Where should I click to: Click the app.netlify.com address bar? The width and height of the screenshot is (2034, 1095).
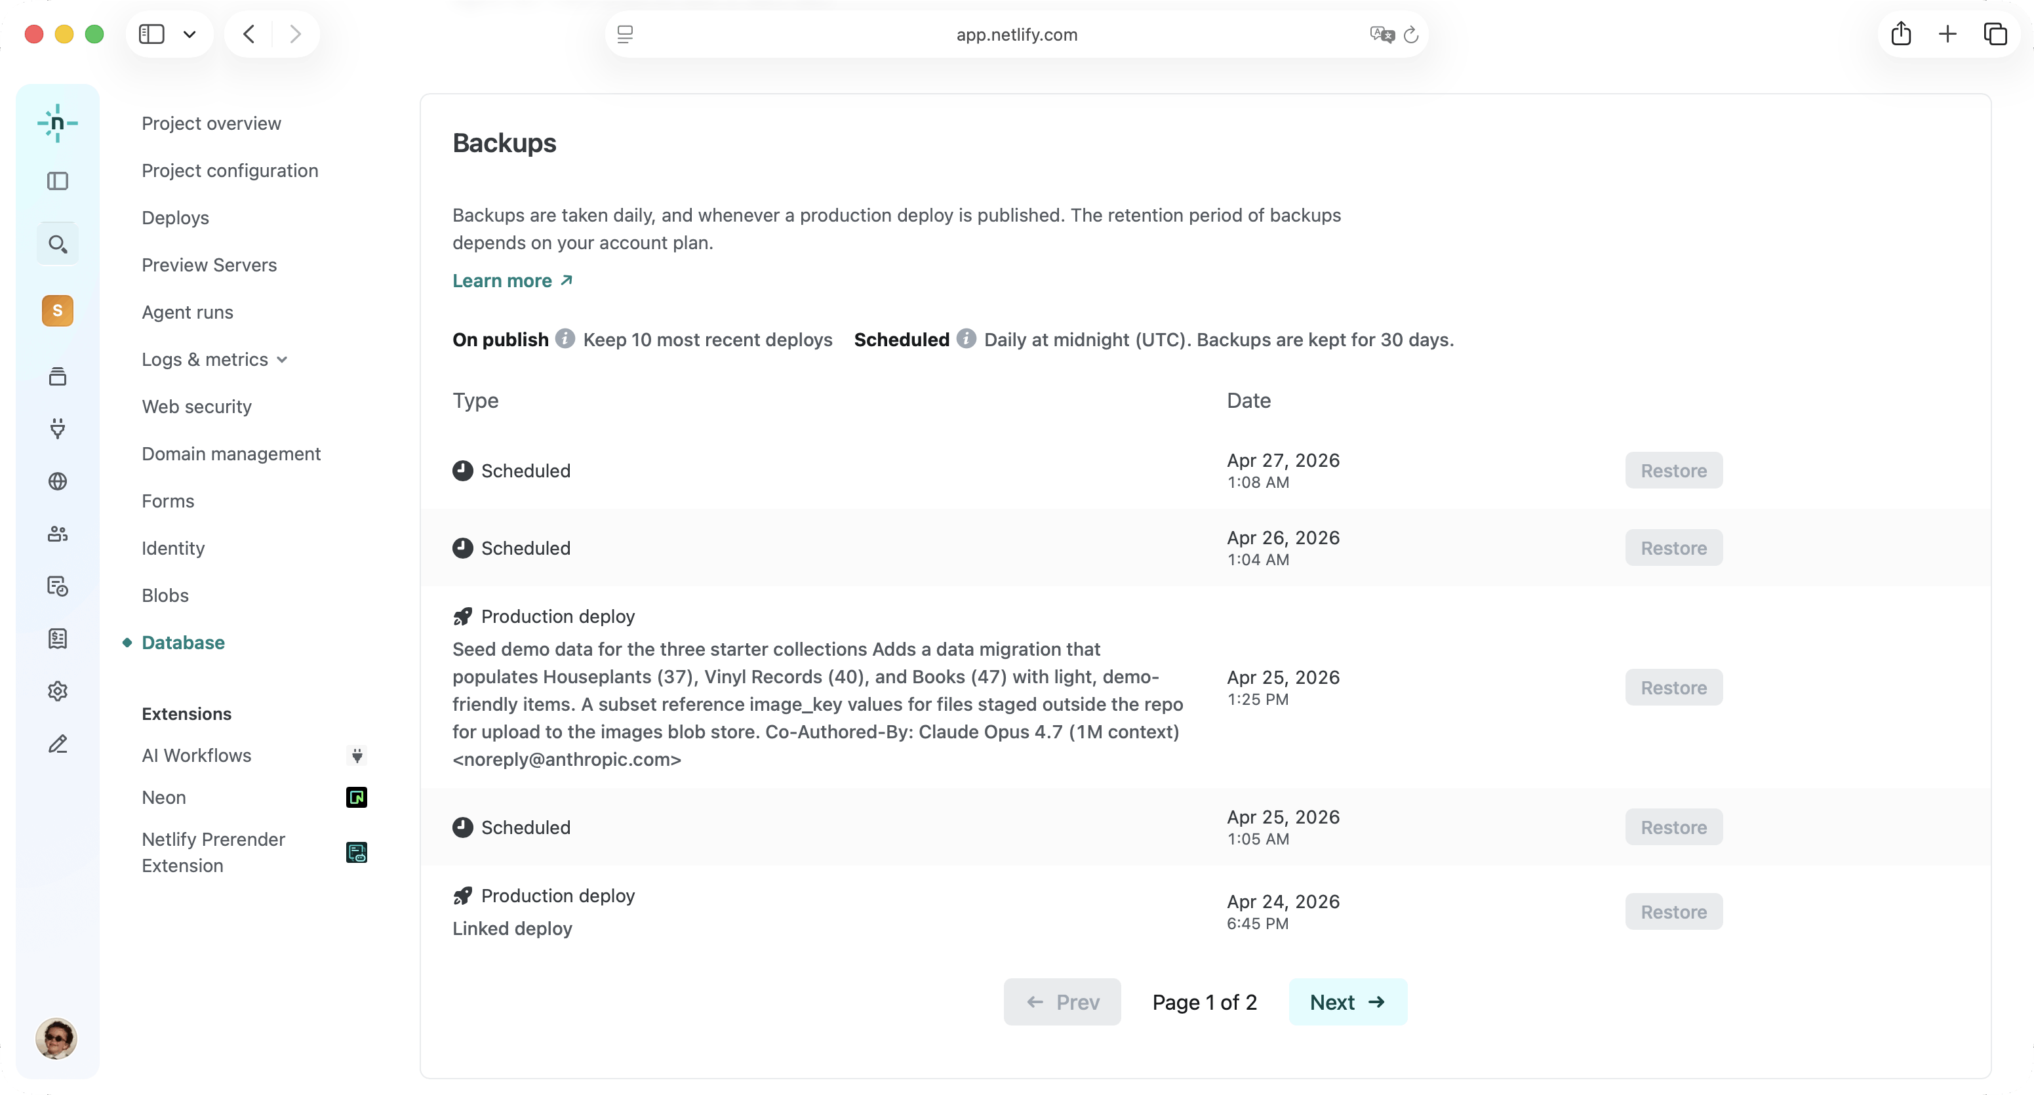point(1016,34)
